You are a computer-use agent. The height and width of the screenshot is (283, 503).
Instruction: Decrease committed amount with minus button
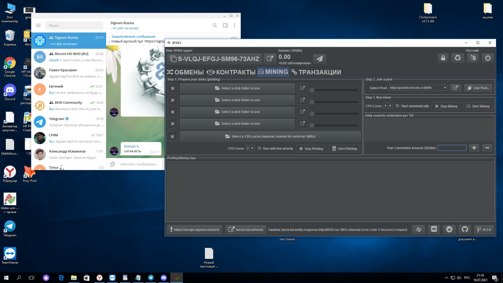click(487, 148)
